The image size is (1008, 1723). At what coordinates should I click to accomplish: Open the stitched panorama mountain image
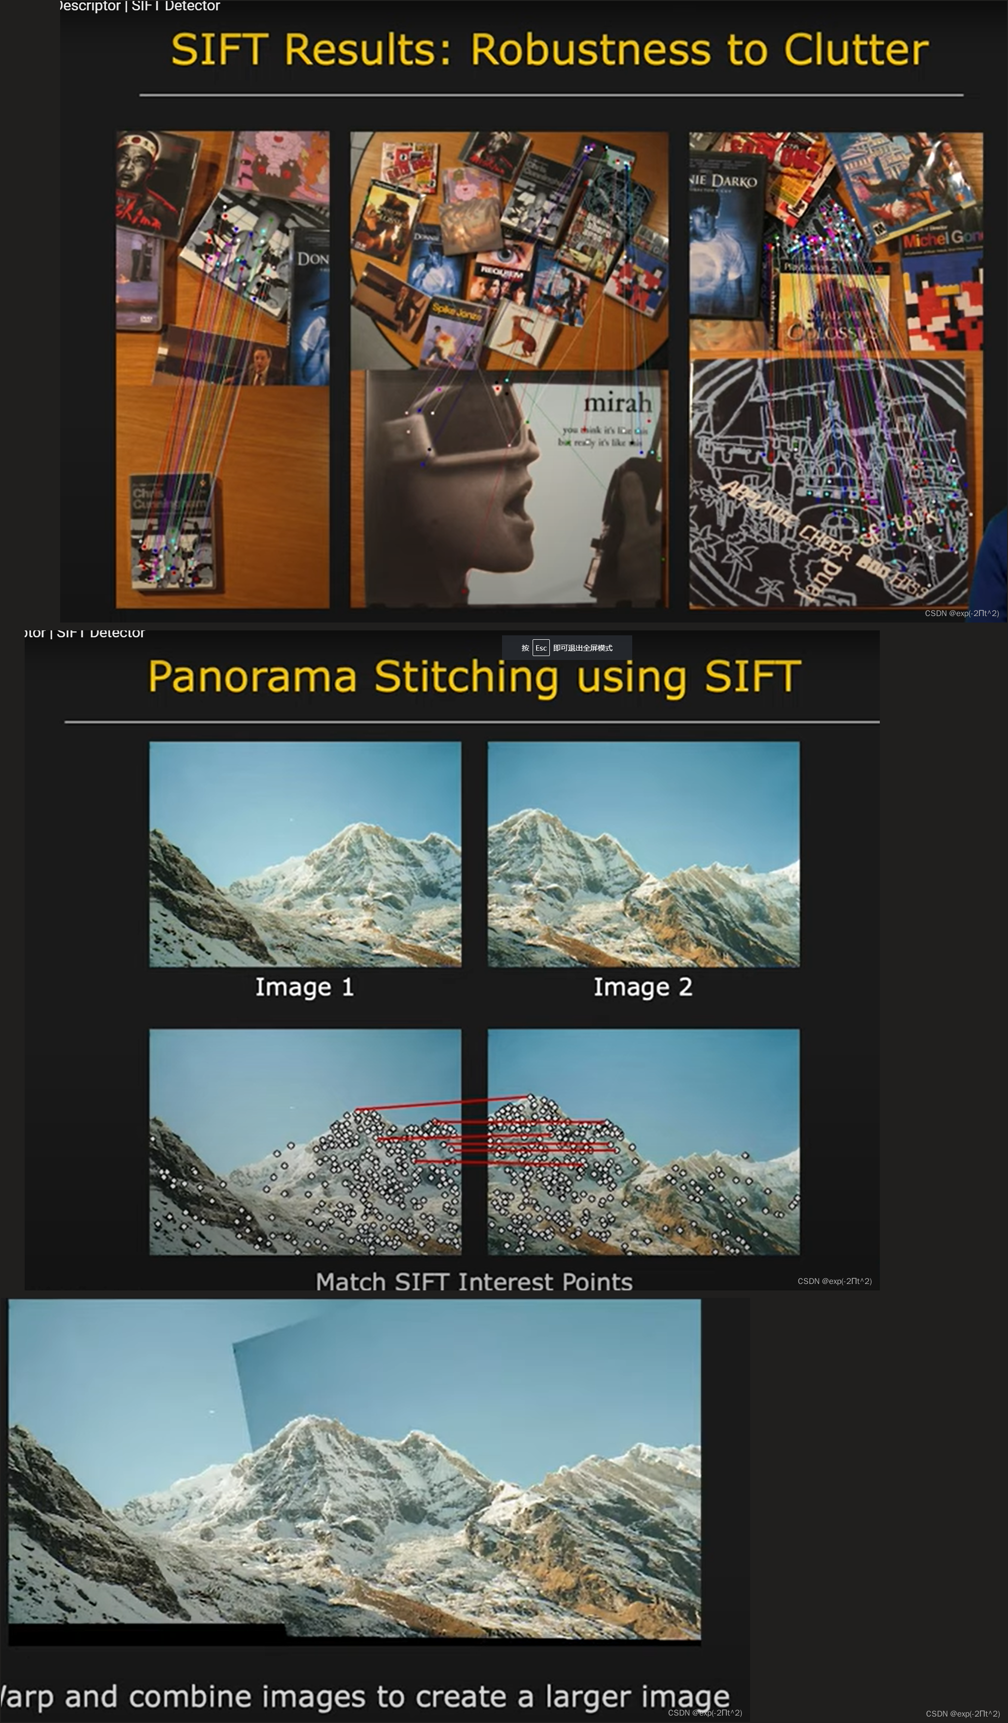coord(354,1470)
